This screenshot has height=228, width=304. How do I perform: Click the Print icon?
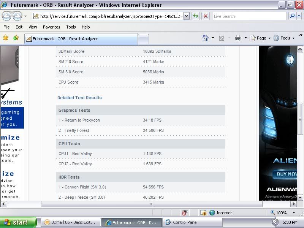(x=238, y=38)
